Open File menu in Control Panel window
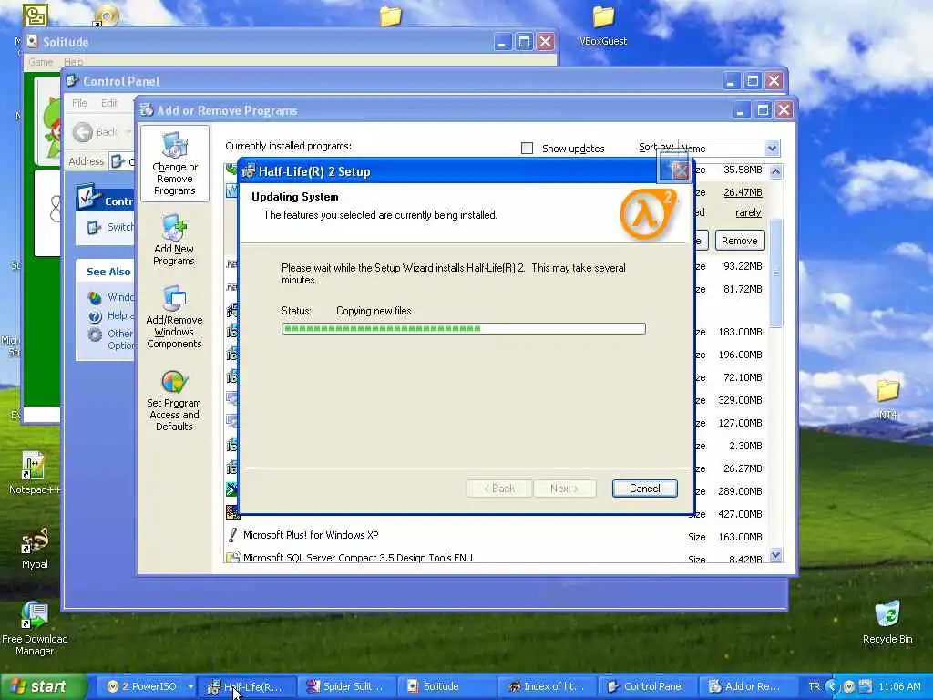 tap(79, 103)
